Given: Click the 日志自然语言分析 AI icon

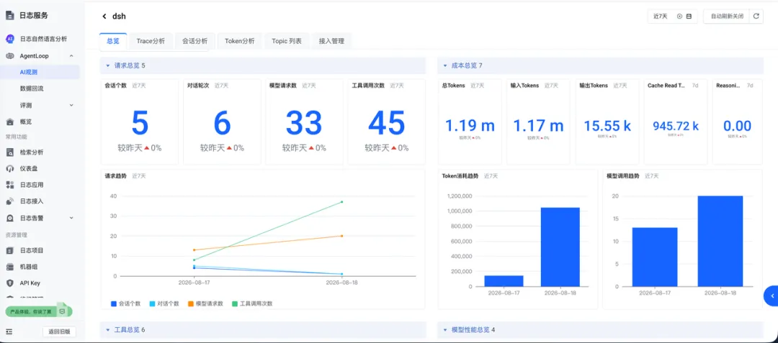Looking at the screenshot, I should (10, 39).
